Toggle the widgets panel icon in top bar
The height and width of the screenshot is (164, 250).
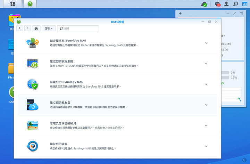[244, 4]
